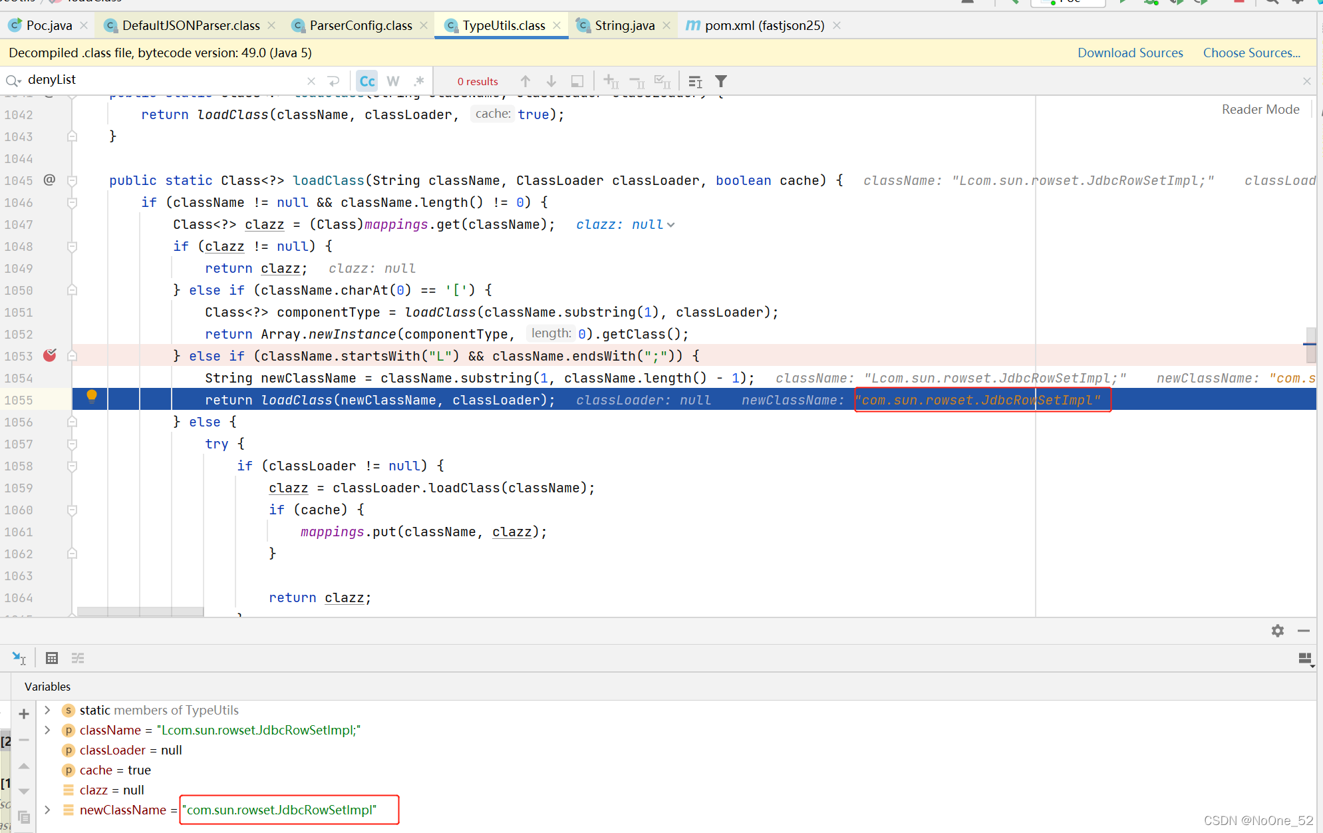The height and width of the screenshot is (833, 1323).
Task: Go to next search occurrence arrow
Action: click(551, 81)
